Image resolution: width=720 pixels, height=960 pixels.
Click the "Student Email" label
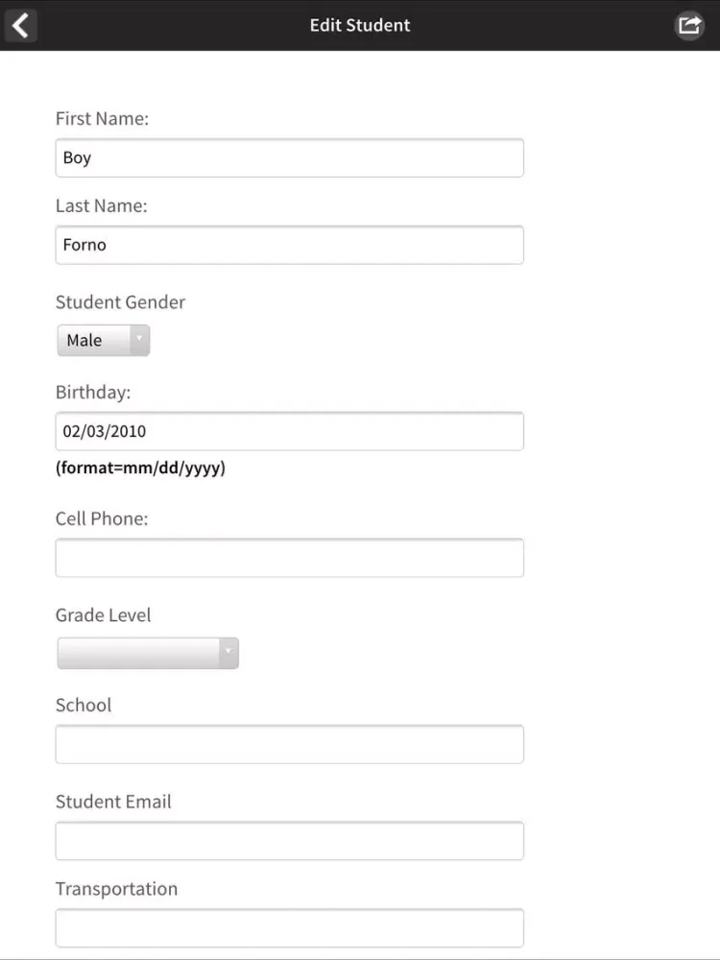coord(113,802)
